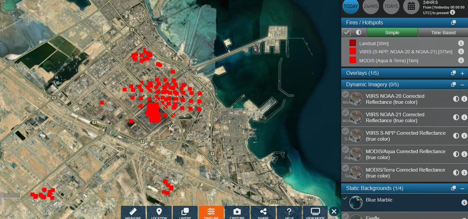Show info about the 24HRS time range

click(x=452, y=12)
